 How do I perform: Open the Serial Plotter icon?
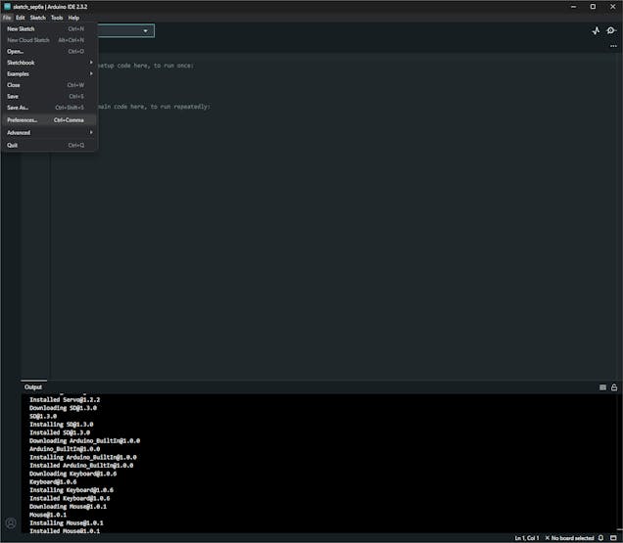click(596, 30)
